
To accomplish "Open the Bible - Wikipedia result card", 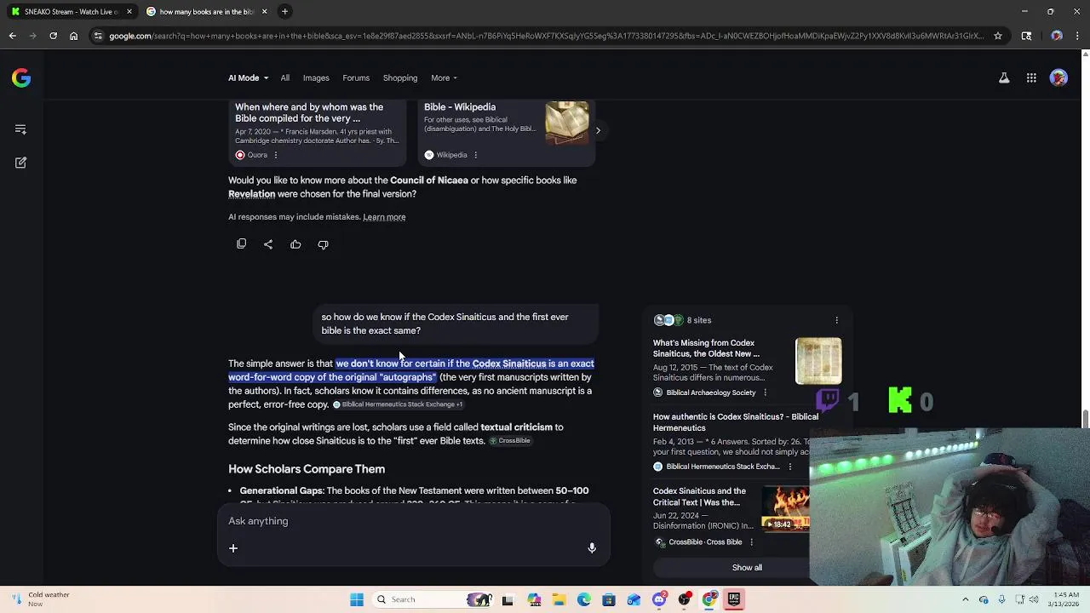I will coord(506,131).
